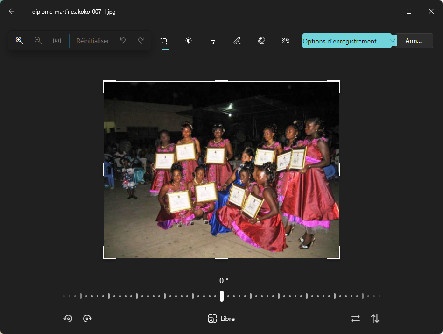Rotate image counterclockwise 90 degrees

tap(68, 319)
